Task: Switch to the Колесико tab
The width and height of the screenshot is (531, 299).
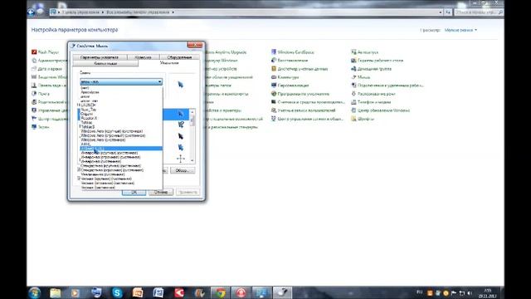Action: click(143, 57)
